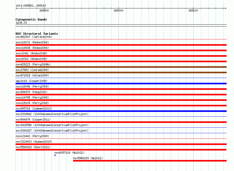Click the chr1:368862..369143 region label
Image resolution: width=234 pixels, height=171 pixels.
31,6
